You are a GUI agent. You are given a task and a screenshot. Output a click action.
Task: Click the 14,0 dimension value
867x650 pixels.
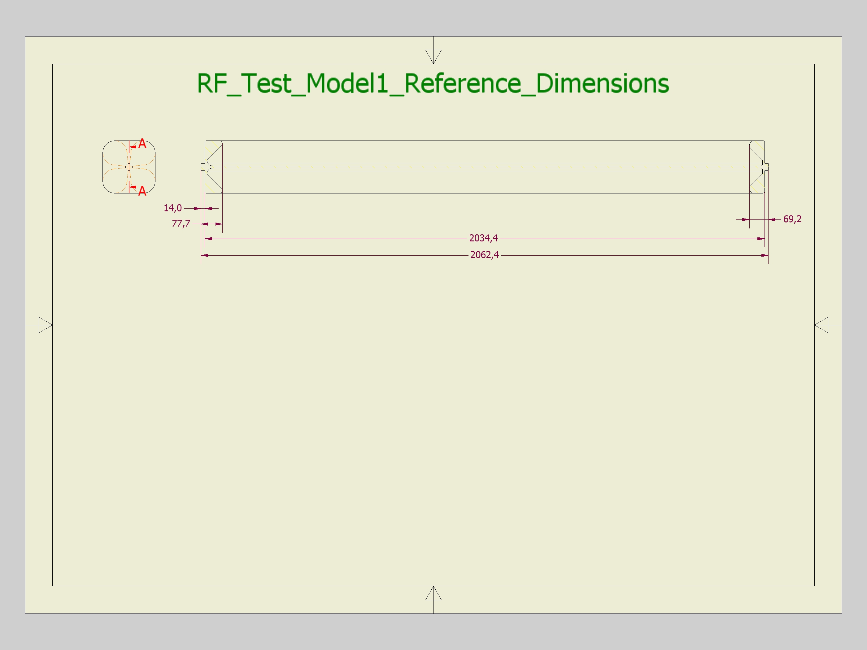(172, 208)
